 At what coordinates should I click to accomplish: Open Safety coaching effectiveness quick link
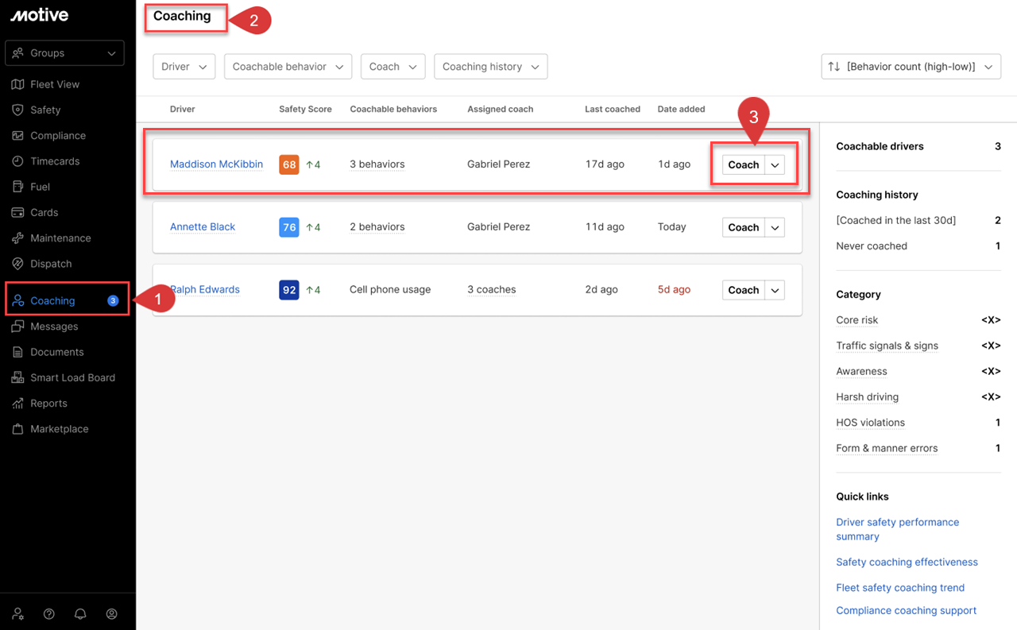(x=907, y=562)
